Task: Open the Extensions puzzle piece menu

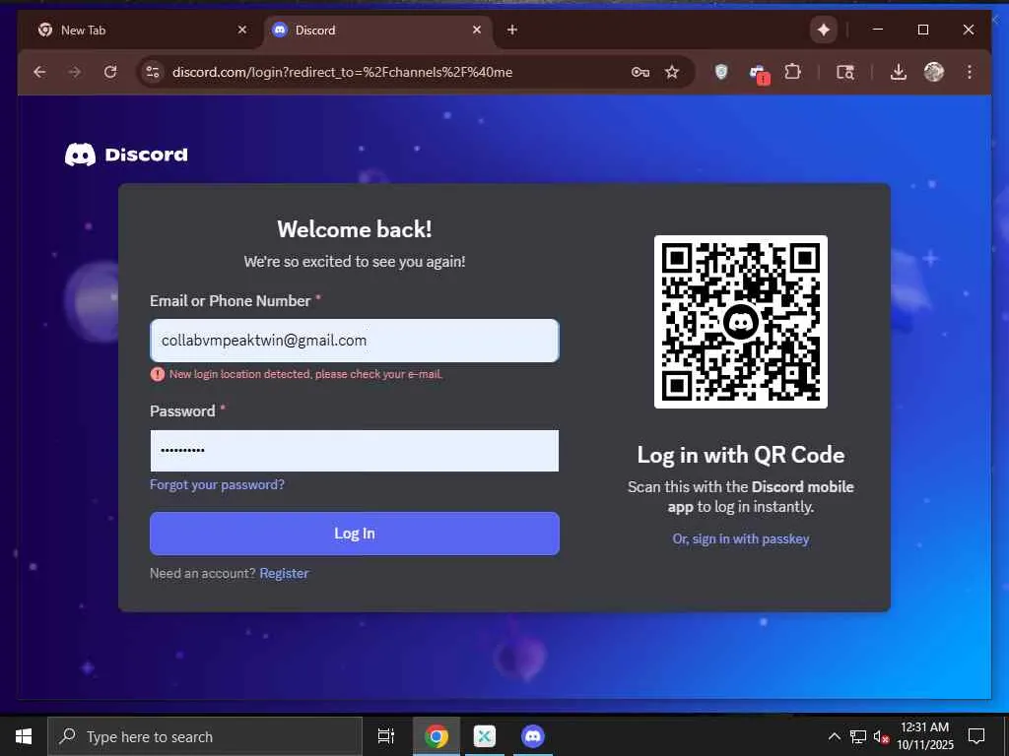Action: [793, 72]
